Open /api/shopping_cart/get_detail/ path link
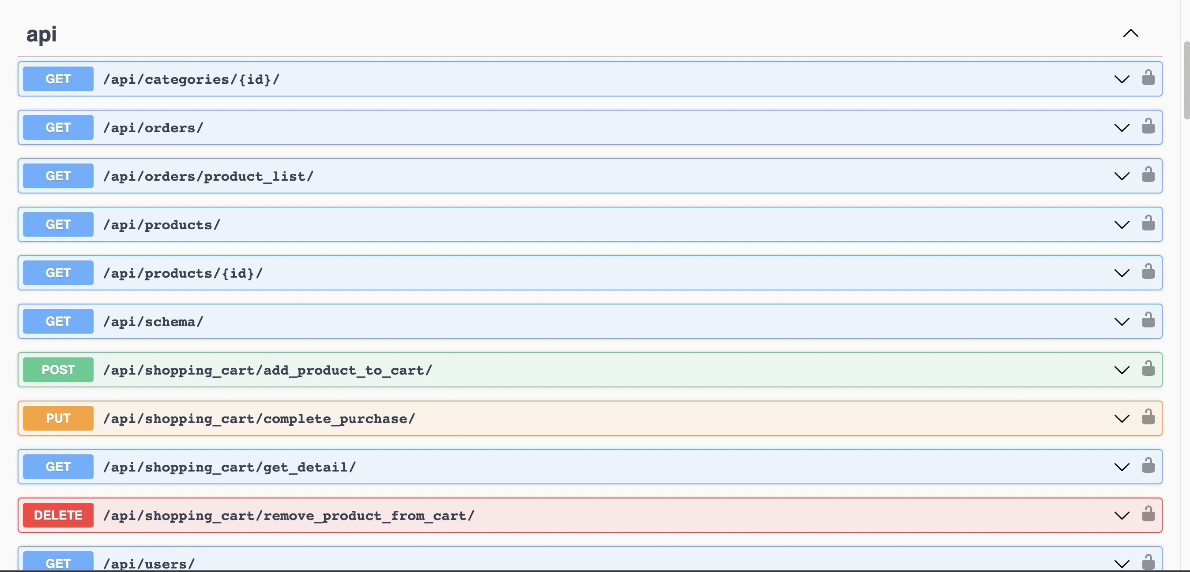1190x572 pixels. pyautogui.click(x=230, y=467)
